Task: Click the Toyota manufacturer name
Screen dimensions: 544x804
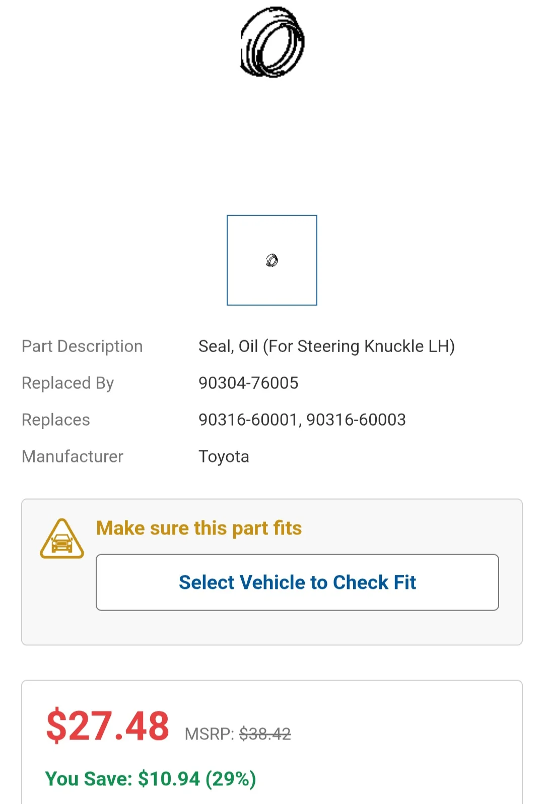Action: [x=224, y=457]
